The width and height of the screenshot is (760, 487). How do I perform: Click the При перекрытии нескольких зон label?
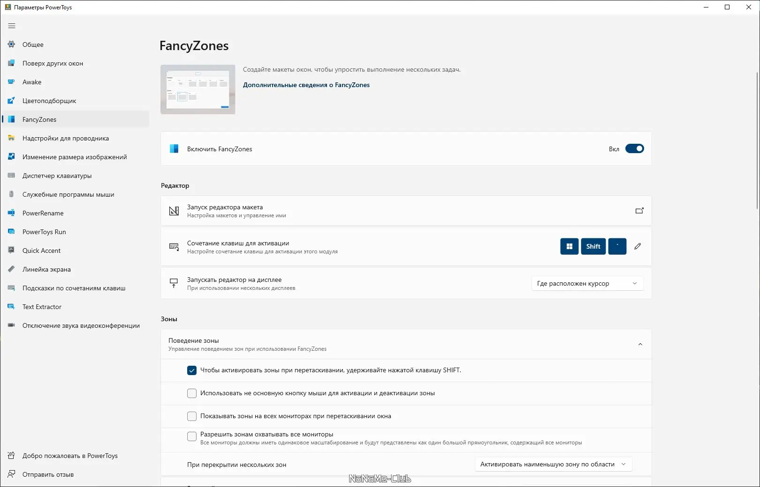236,465
